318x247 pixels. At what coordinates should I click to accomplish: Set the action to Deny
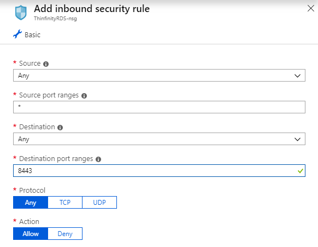(65, 234)
